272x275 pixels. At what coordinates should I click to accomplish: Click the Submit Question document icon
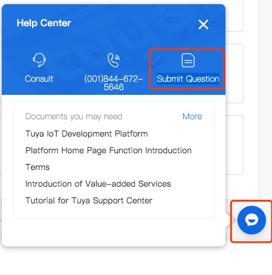pyautogui.click(x=188, y=60)
